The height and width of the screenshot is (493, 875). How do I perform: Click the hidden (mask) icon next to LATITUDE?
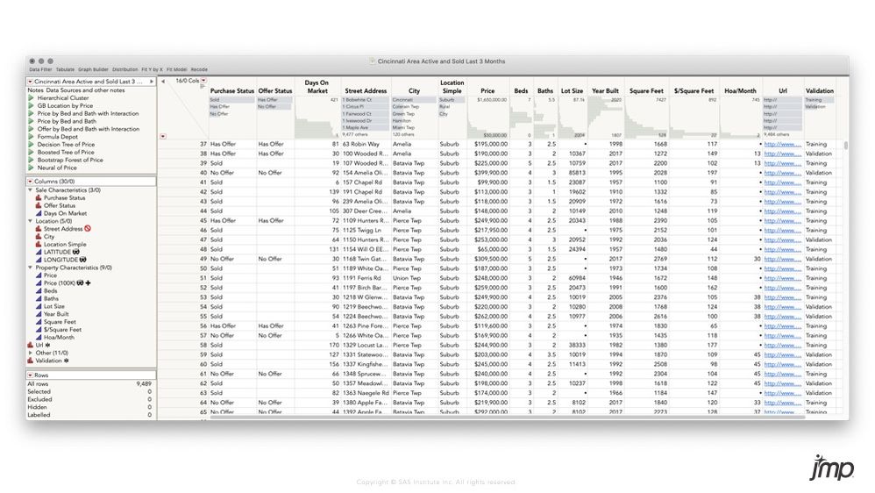click(x=76, y=252)
